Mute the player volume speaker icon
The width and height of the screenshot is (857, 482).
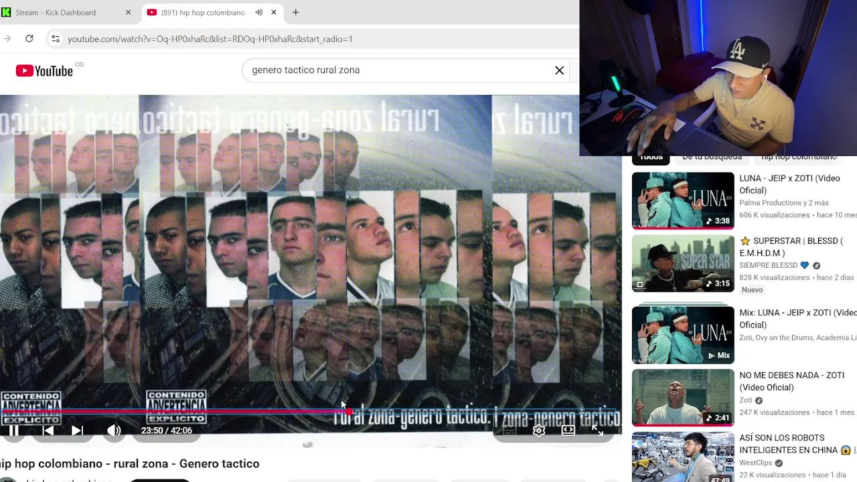(x=114, y=430)
